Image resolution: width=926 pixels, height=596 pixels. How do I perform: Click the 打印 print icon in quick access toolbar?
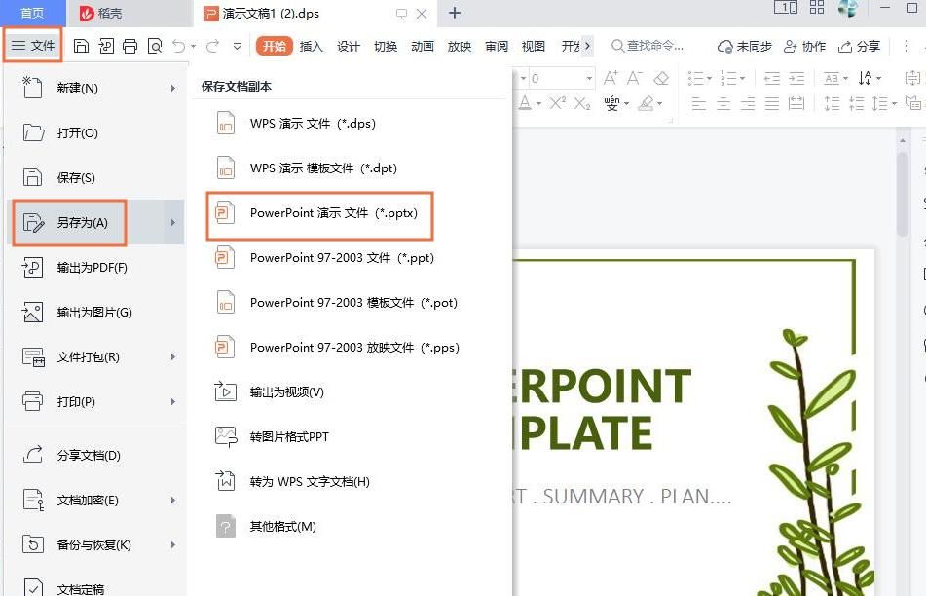click(131, 45)
